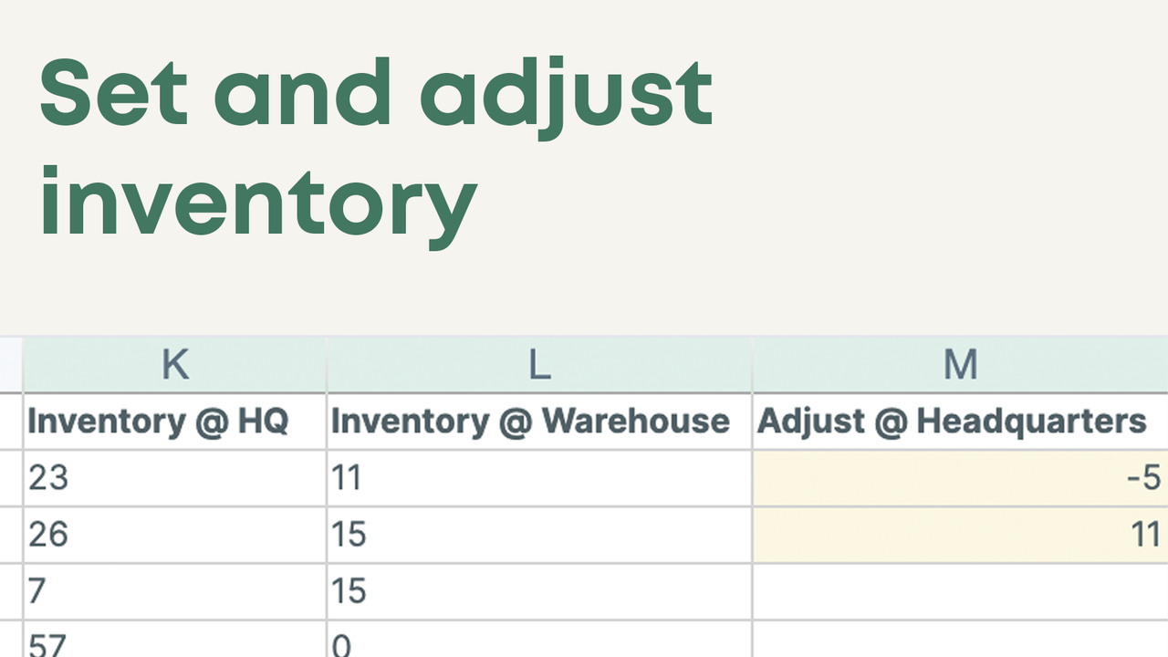Image resolution: width=1168 pixels, height=657 pixels.
Task: Click the Inventory @ Warehouse header cell
Action: point(538,421)
